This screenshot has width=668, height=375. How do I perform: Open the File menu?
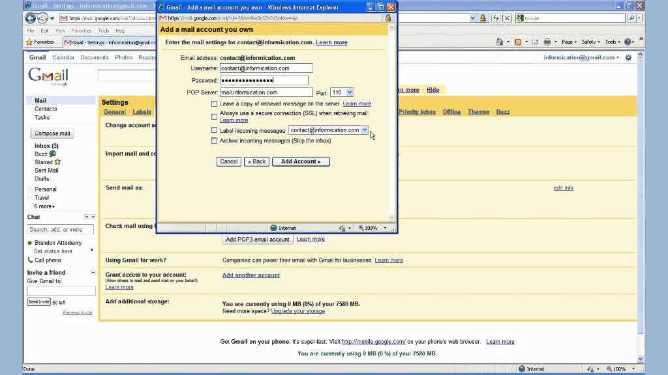pyautogui.click(x=31, y=31)
